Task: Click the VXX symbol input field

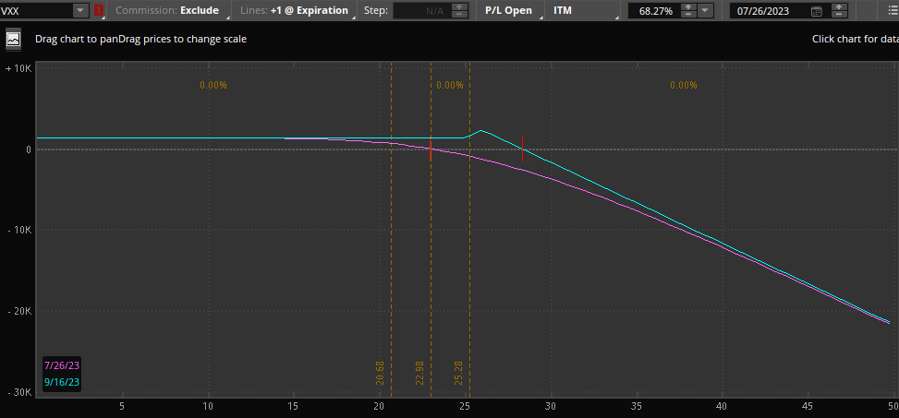Action: click(35, 11)
